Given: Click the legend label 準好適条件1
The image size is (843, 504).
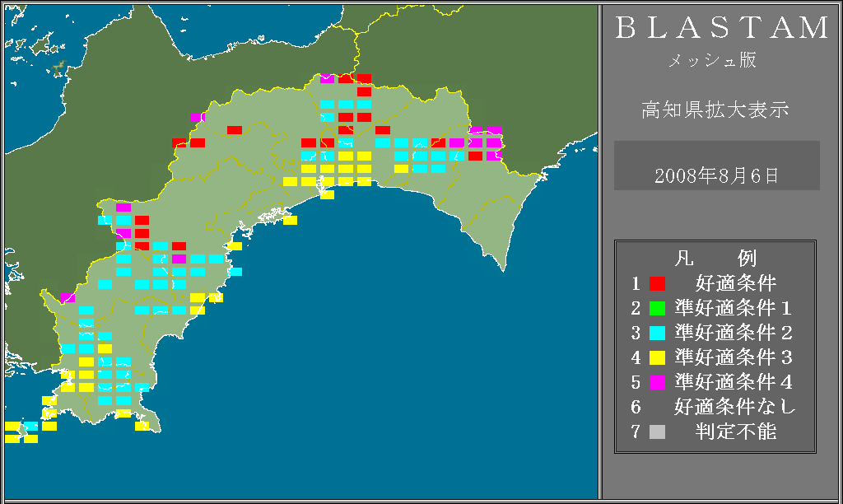Looking at the screenshot, I should click(x=734, y=308).
